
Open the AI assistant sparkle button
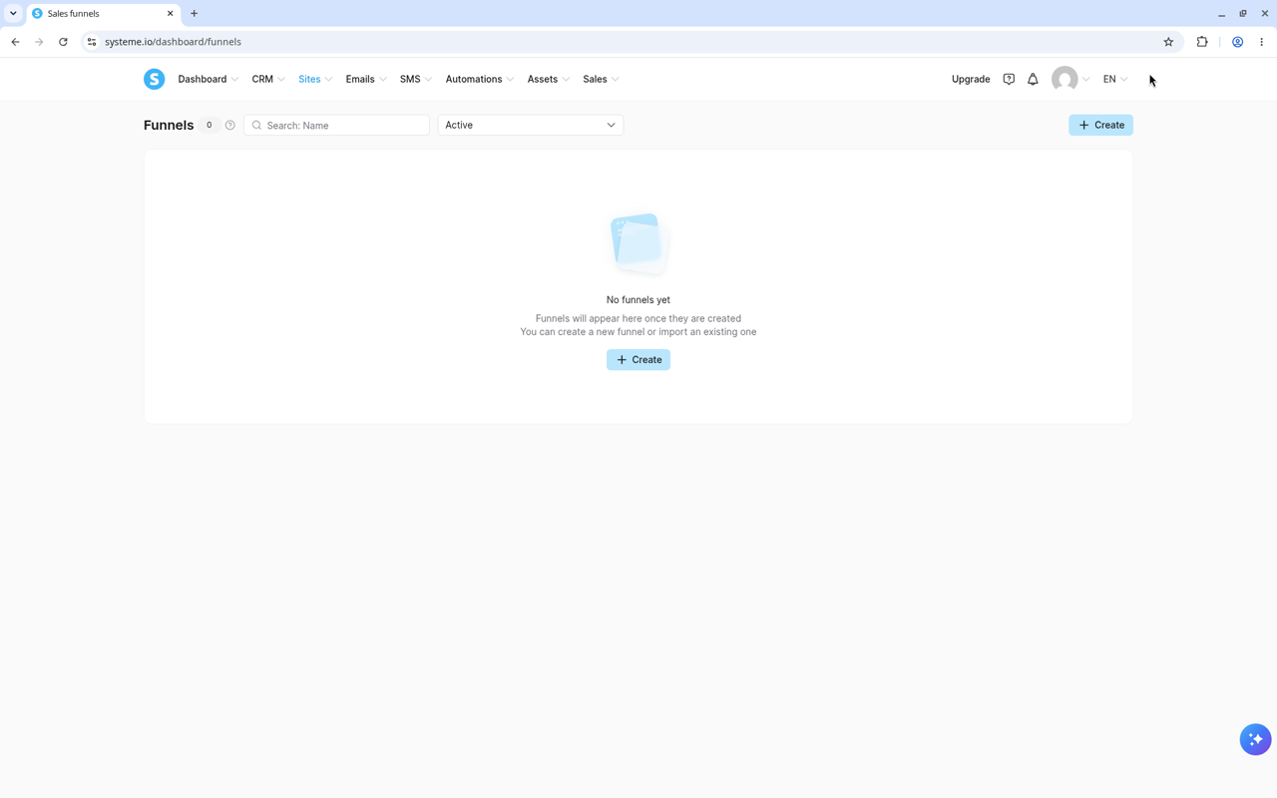click(x=1255, y=739)
